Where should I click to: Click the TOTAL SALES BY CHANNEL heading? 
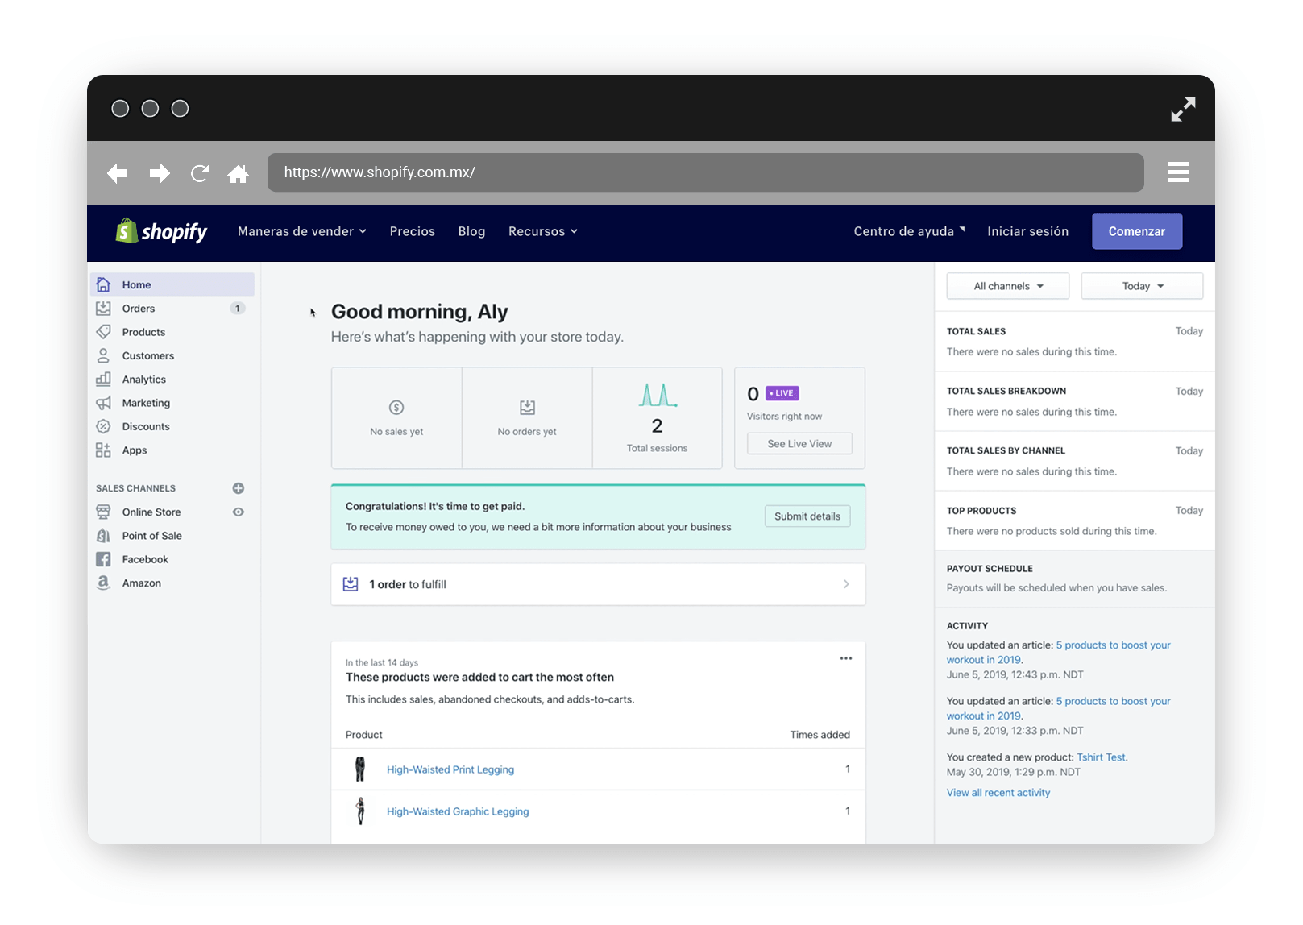click(x=1006, y=451)
